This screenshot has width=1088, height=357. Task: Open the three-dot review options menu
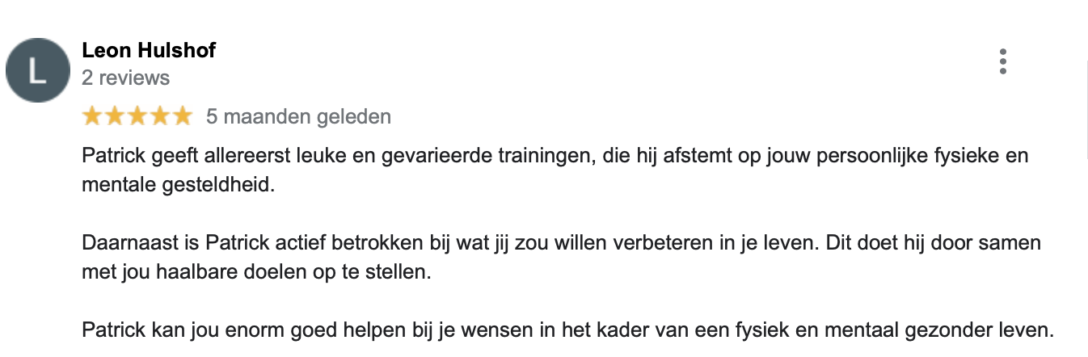(x=1002, y=61)
